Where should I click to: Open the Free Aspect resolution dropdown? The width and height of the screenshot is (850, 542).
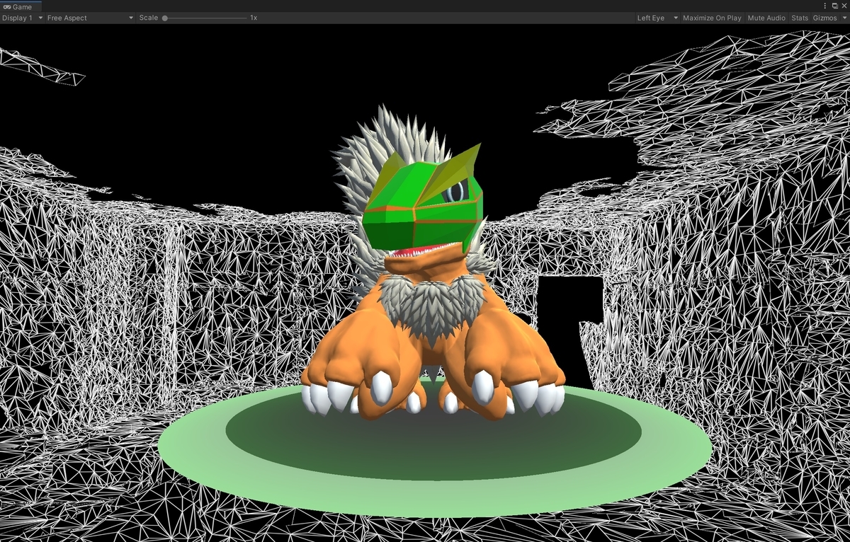(x=90, y=18)
